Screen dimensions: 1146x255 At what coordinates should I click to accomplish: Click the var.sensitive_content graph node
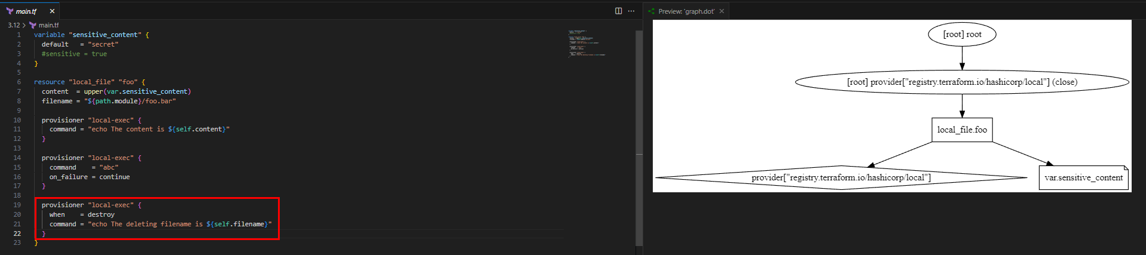1083,177
